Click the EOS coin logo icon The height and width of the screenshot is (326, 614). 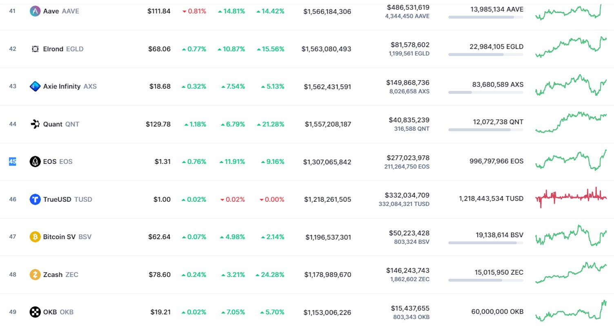[x=35, y=162]
